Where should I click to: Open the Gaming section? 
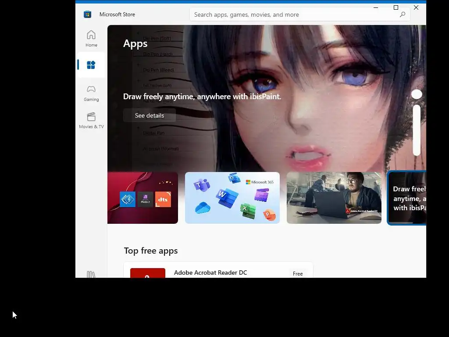click(x=91, y=93)
